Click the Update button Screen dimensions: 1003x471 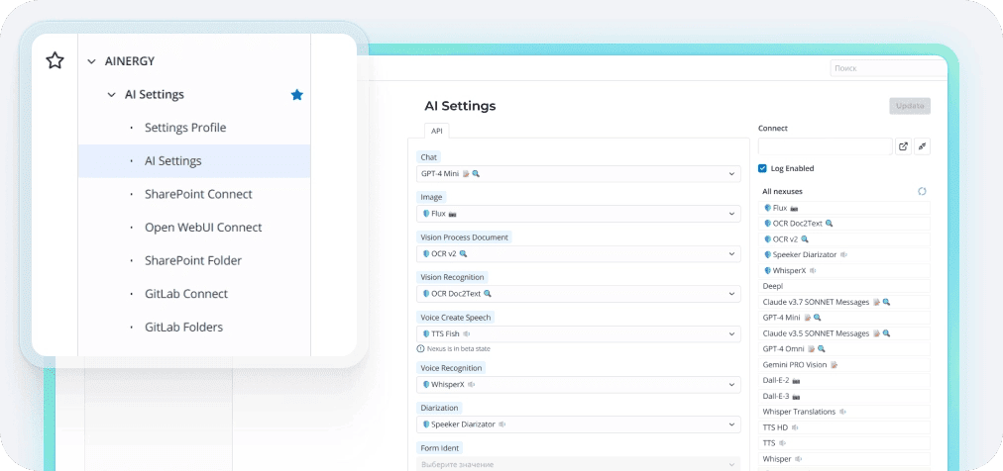point(910,106)
